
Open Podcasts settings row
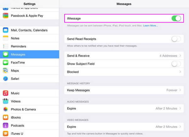[x=30, y=125]
